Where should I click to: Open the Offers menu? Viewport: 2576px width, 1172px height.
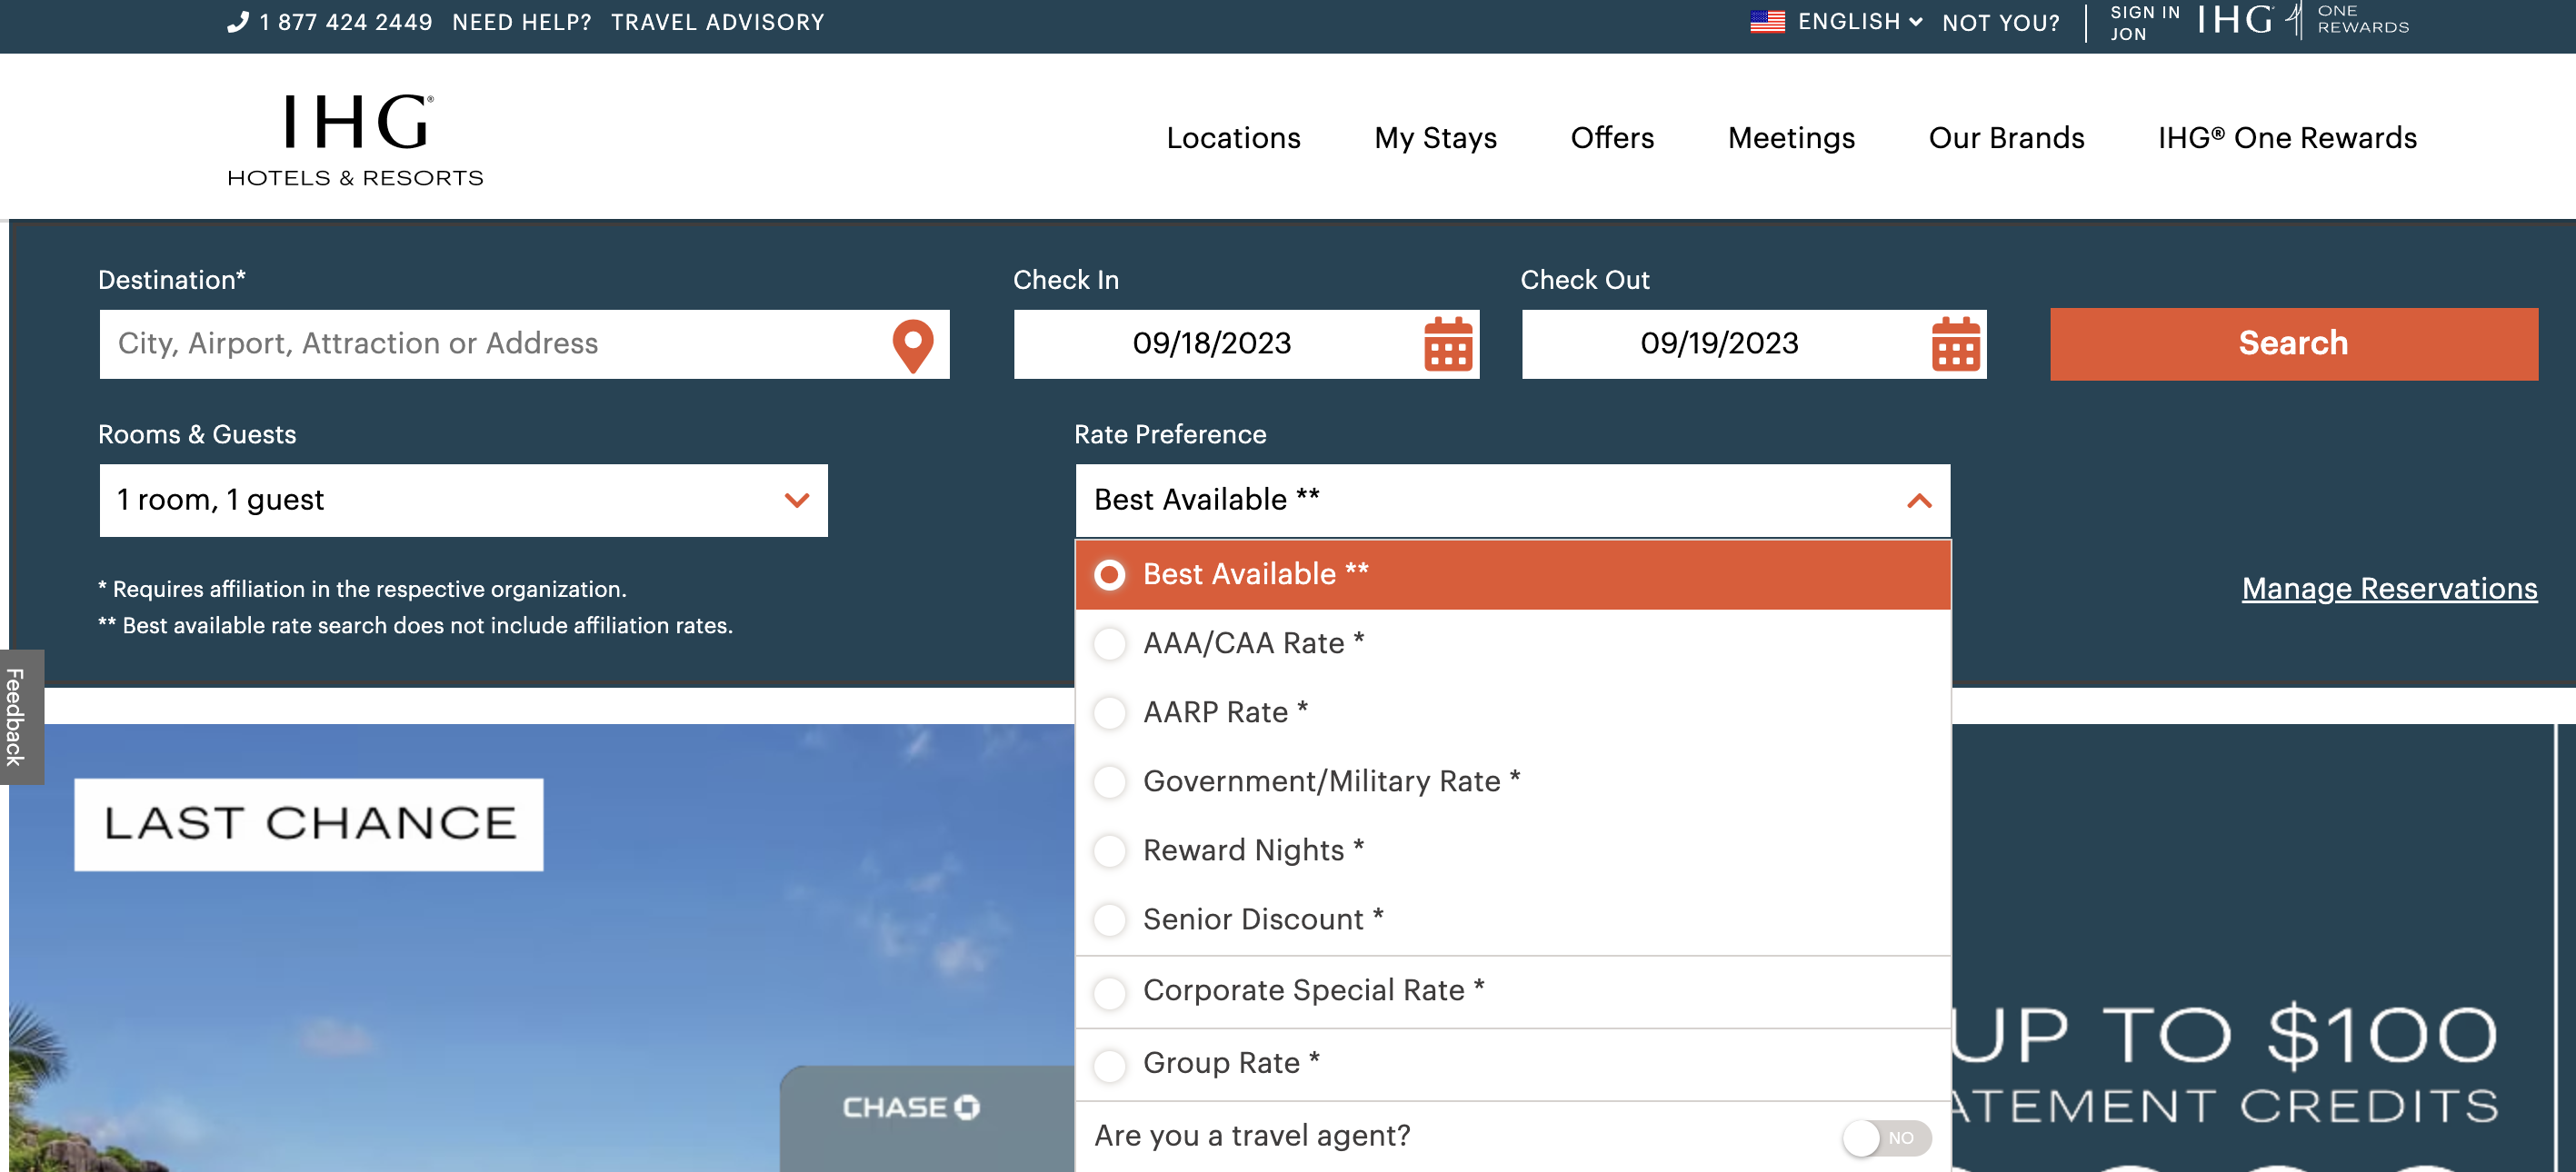coord(1612,138)
